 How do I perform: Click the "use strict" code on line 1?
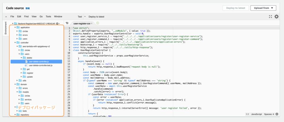coord(81,28)
